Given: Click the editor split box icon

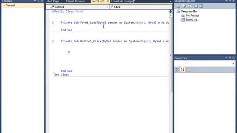Looking at the screenshot, I should click(170, 11).
